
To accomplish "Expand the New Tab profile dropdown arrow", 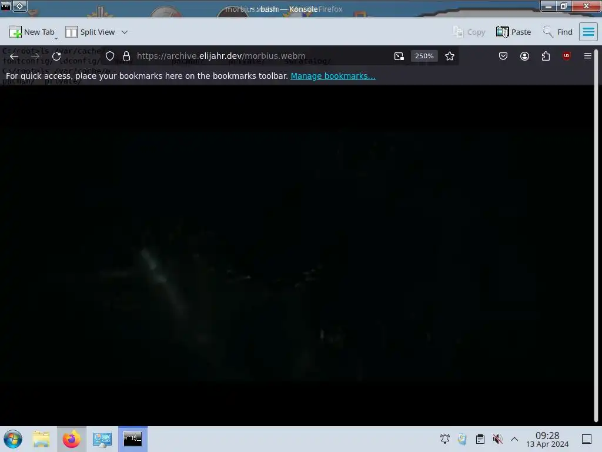I will click(x=56, y=38).
